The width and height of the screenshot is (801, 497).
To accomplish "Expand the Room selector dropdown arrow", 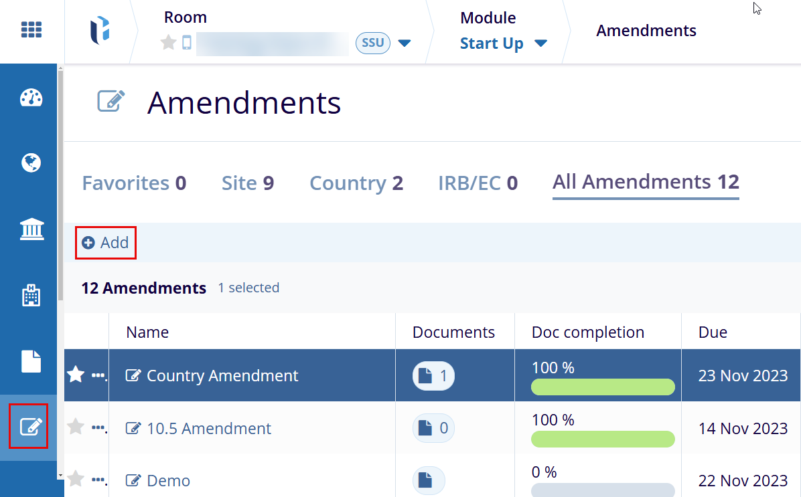I will [x=404, y=43].
